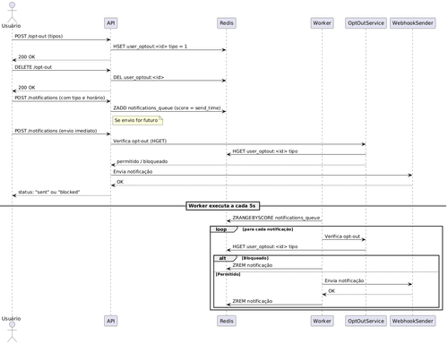Click the '200 OK' reply below the DEL message

(27, 88)
